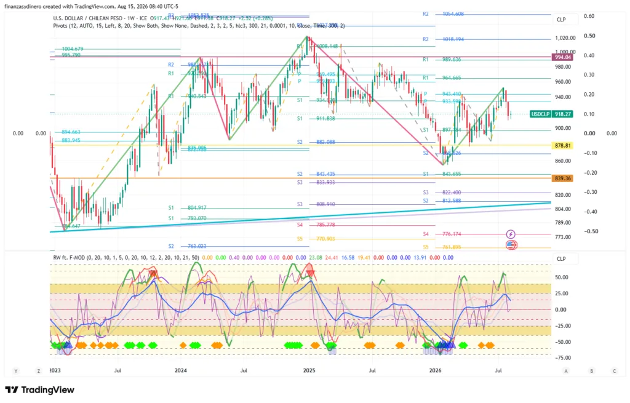Click the RW ft. F-MOD indicator legend
Image resolution: width=630 pixels, height=403 pixels.
(x=126, y=258)
